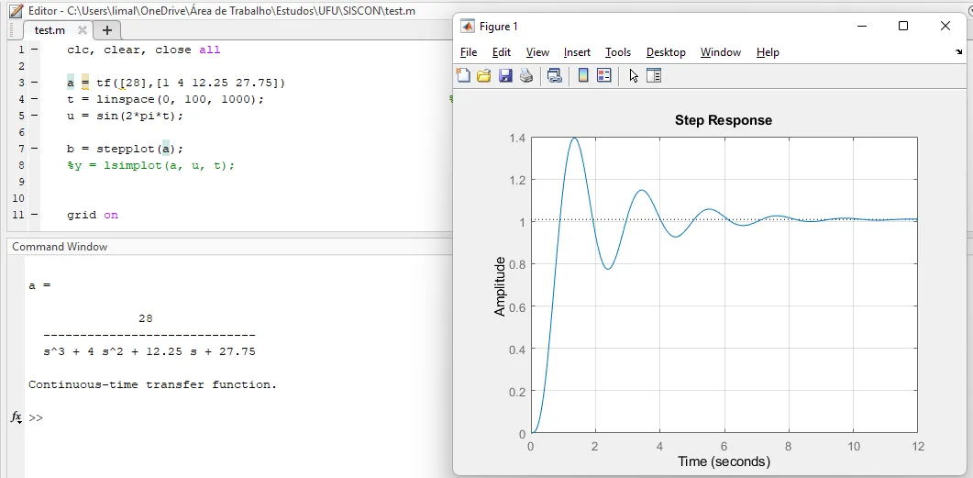973x478 pixels.
Task: Enable the Edit Plot arrow tool
Action: click(633, 76)
